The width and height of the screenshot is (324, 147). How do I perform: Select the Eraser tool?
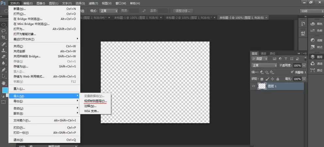4,57
